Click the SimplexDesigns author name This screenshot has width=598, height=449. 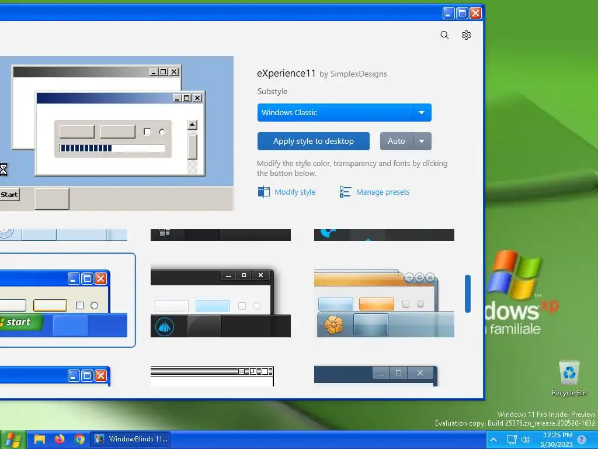pyautogui.click(x=358, y=74)
